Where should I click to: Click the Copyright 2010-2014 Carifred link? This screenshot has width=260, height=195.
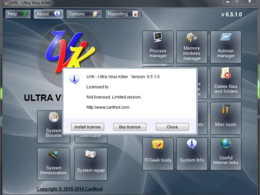[x=70, y=189]
